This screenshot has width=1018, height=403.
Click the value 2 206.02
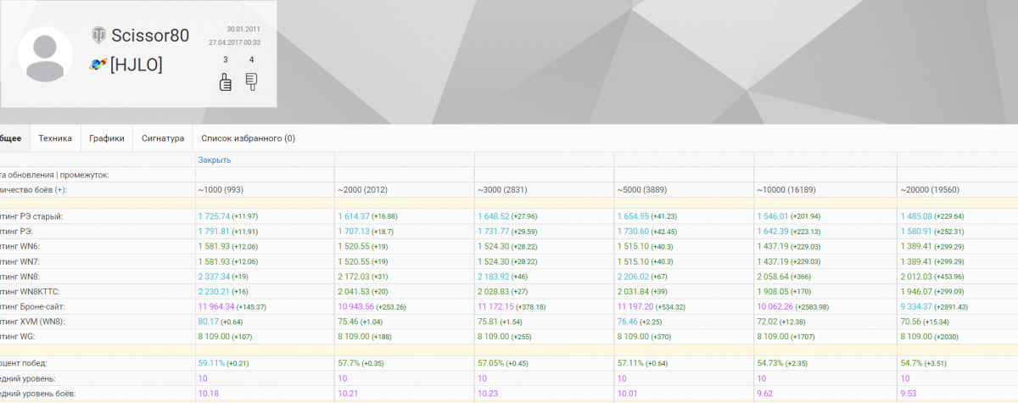(634, 277)
